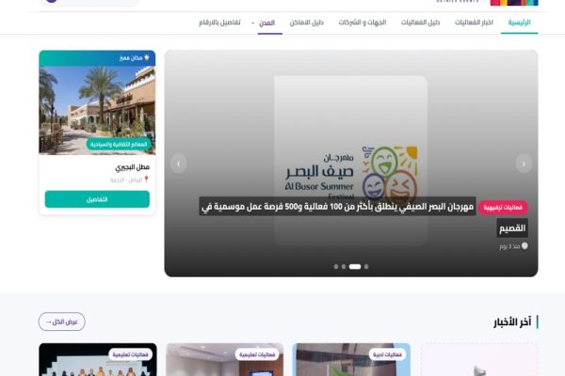The width and height of the screenshot is (565, 376).
Task: Click the منذ 3 يوم timestamp
Action: pyautogui.click(x=509, y=246)
